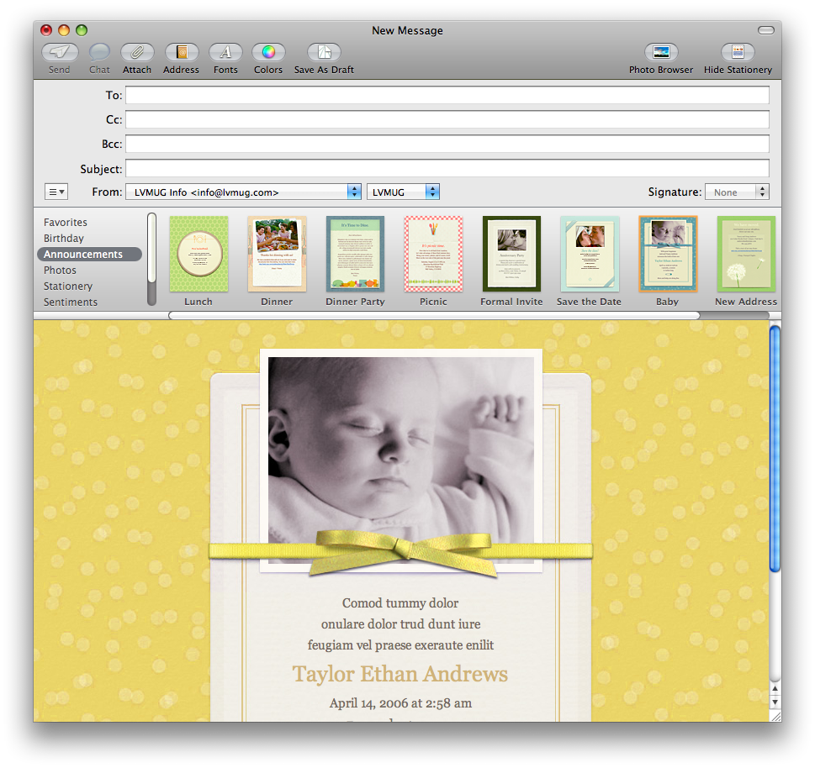
Task: Click in the To address field
Action: click(x=447, y=95)
